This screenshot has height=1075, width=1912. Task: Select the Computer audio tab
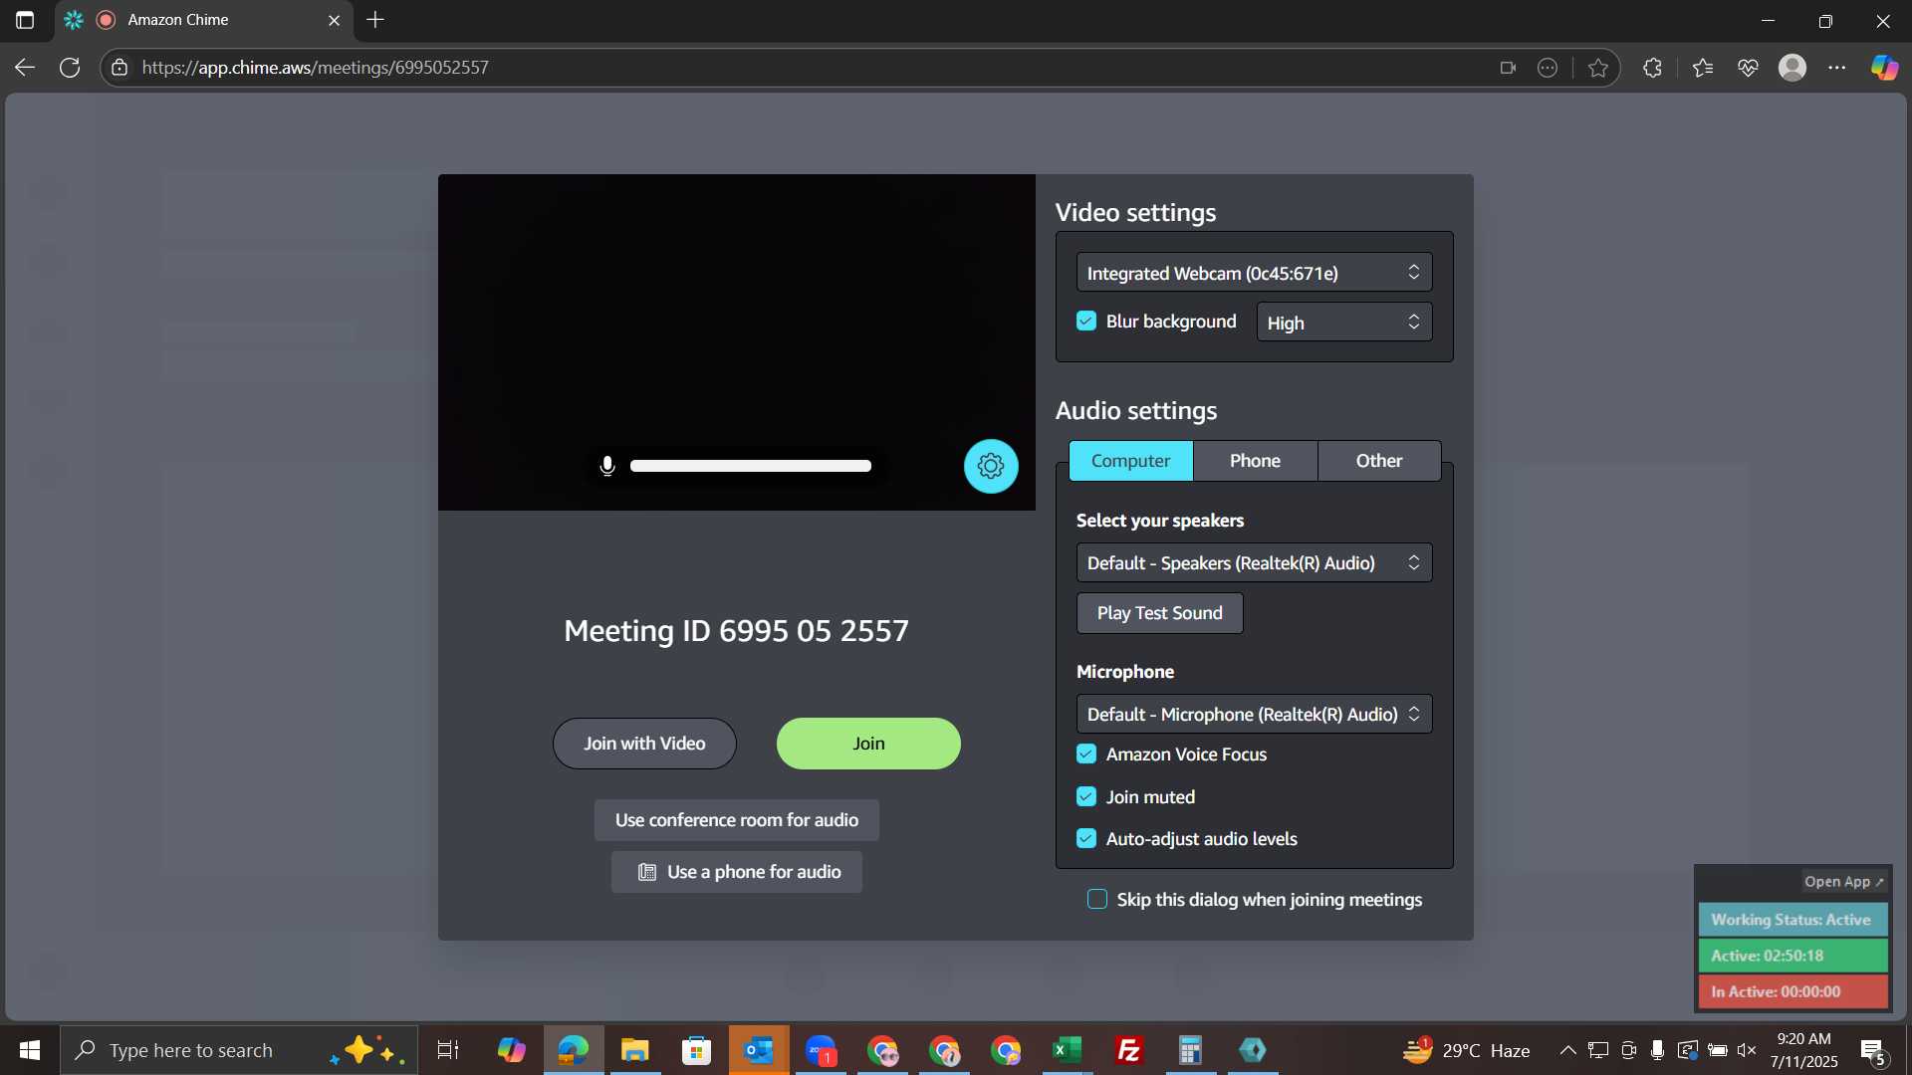click(1130, 461)
